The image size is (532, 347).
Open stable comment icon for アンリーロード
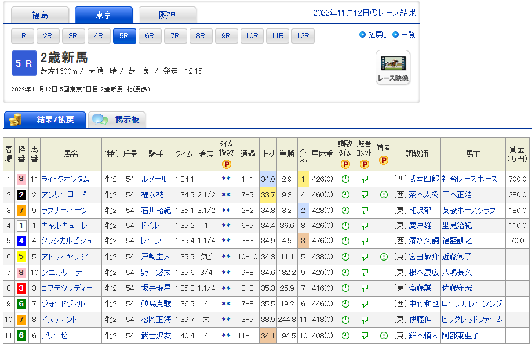(x=365, y=195)
